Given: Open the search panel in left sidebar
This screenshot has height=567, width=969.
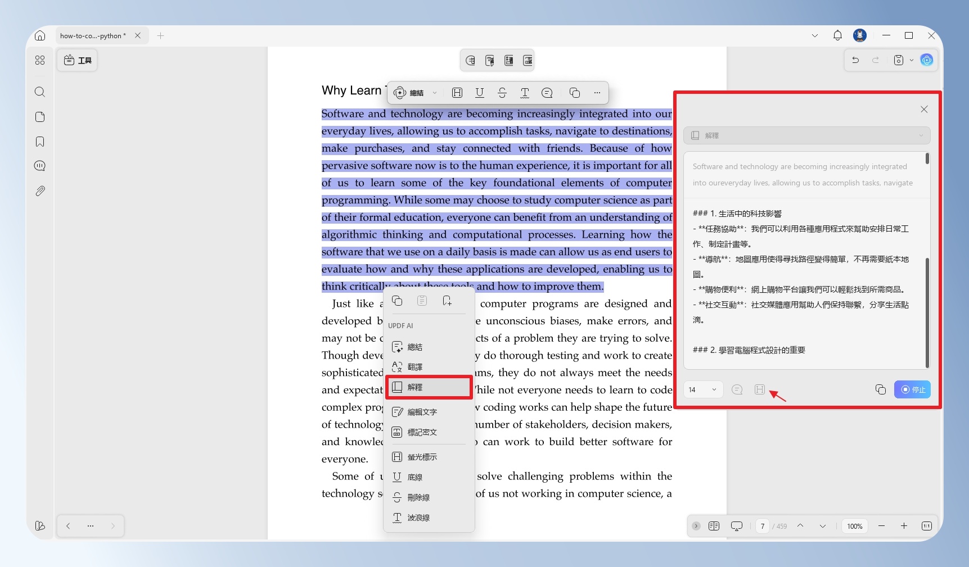Looking at the screenshot, I should pyautogui.click(x=40, y=92).
